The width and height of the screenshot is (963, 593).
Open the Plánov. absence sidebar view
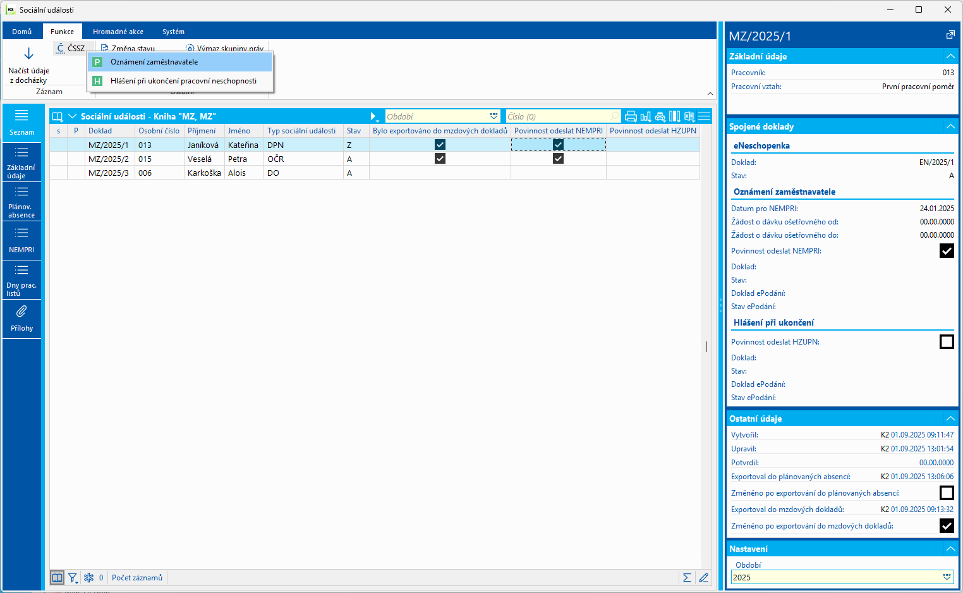[x=21, y=202]
